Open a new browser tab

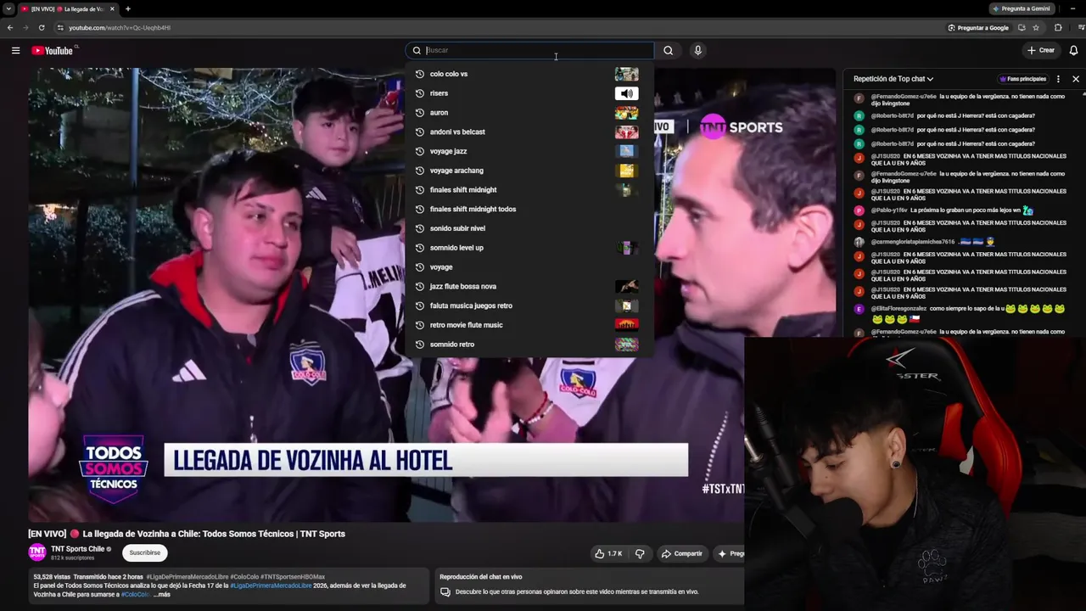tap(128, 8)
